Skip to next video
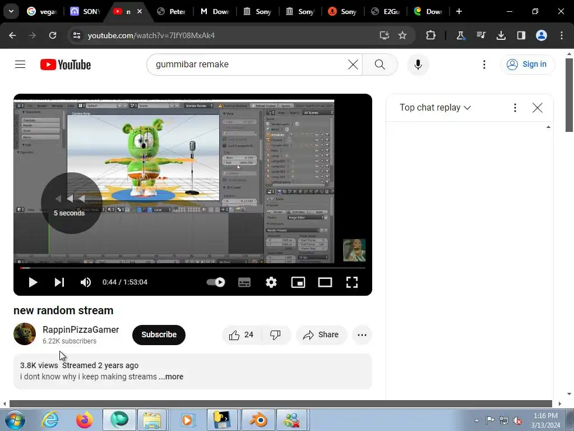This screenshot has height=431, width=574. click(59, 282)
